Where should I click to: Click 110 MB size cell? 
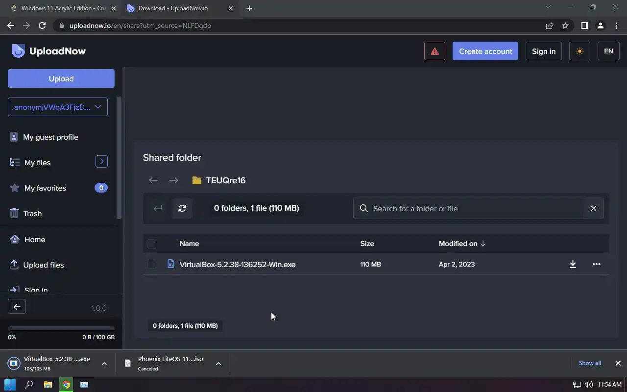click(x=370, y=264)
